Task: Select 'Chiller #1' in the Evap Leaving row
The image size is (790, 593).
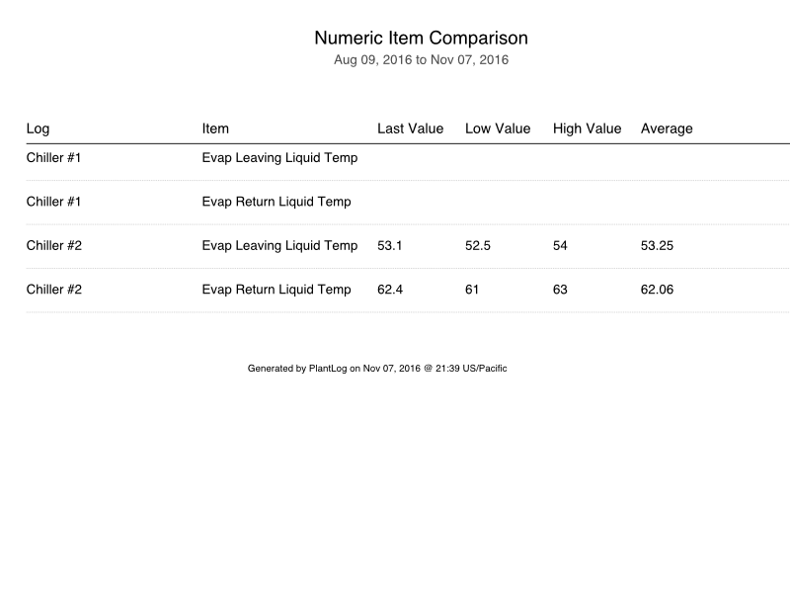Action: point(53,158)
